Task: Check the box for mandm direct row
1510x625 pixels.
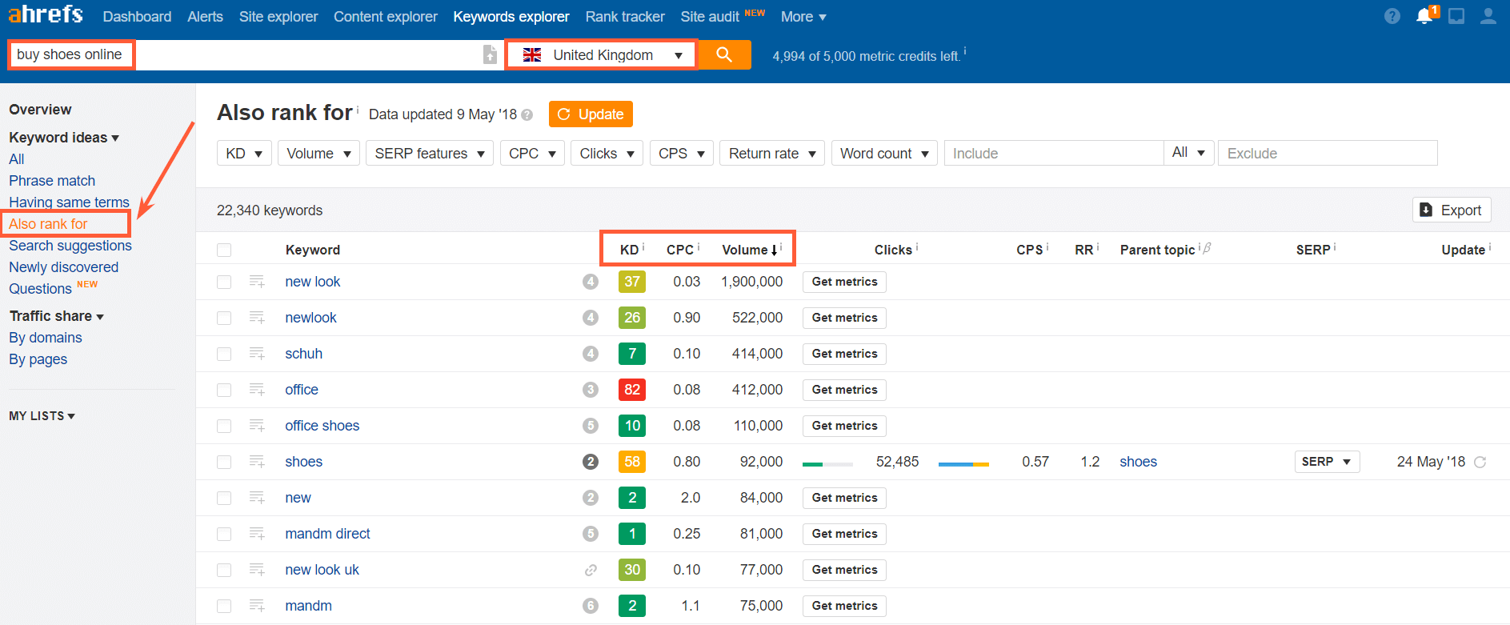Action: (224, 534)
